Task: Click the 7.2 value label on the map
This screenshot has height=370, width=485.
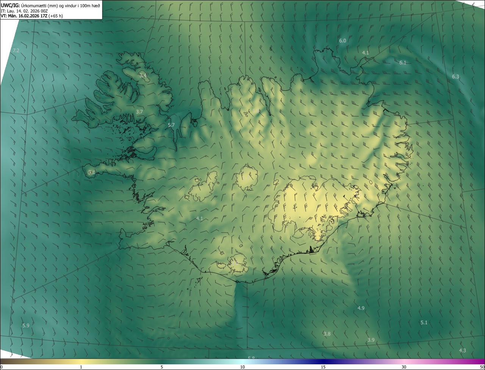Action: [x=16, y=50]
